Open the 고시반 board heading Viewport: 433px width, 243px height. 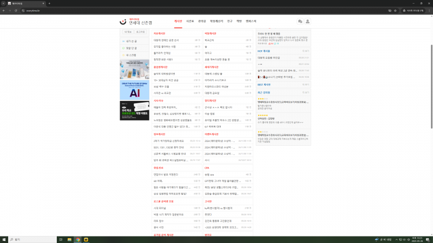click(x=208, y=201)
